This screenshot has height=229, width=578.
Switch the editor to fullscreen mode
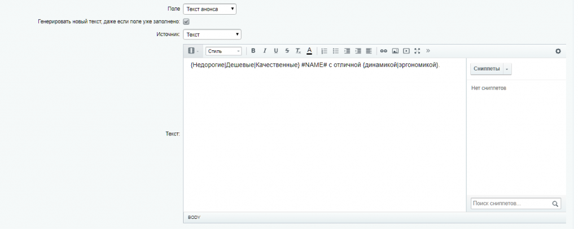pyautogui.click(x=417, y=51)
